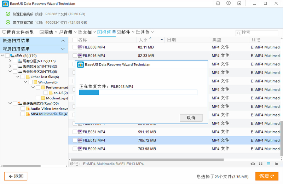
Task: Switch to large thumbnails grid view
Action: pyautogui.click(x=261, y=164)
